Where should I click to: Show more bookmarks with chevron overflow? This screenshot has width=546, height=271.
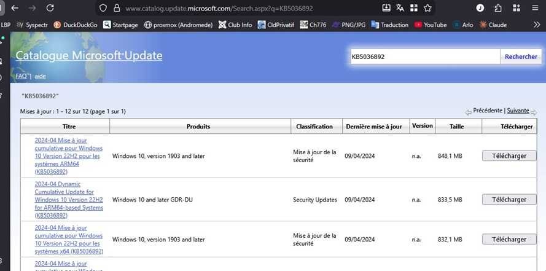point(536,25)
